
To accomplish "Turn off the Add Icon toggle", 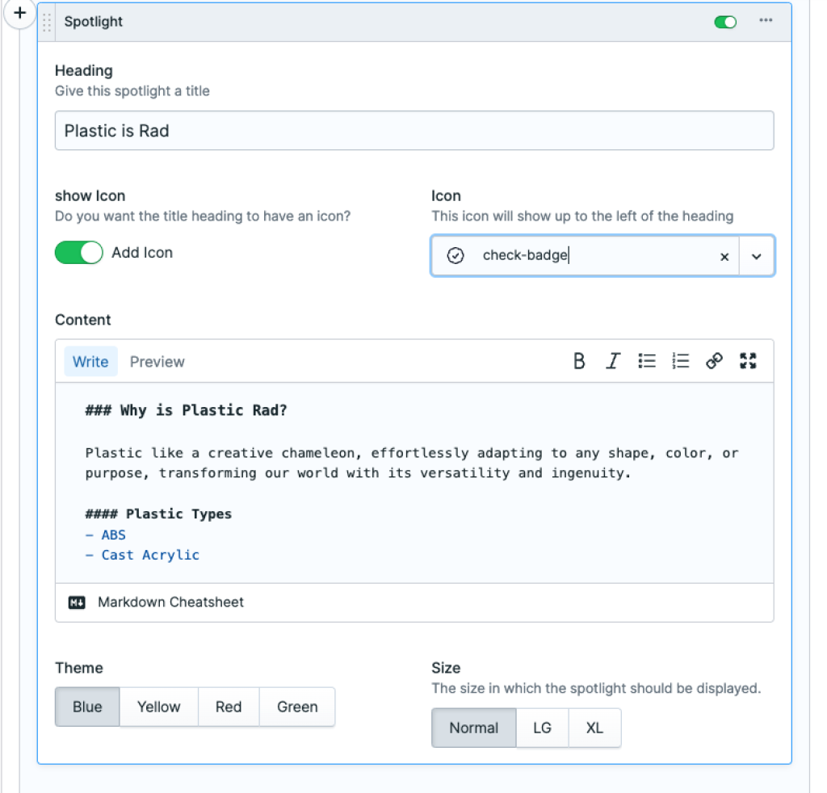I will point(78,252).
